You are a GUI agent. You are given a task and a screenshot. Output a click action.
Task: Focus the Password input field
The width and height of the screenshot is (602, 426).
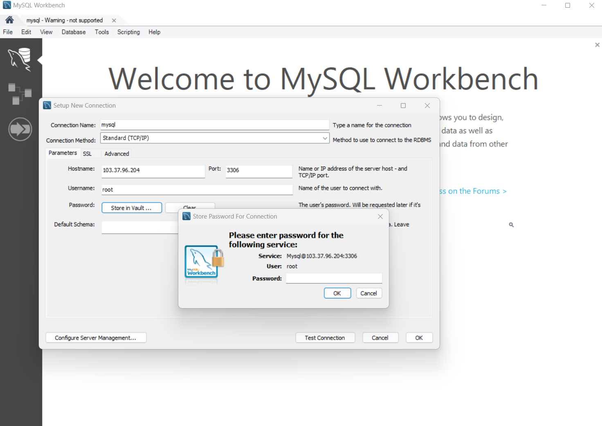(x=334, y=278)
